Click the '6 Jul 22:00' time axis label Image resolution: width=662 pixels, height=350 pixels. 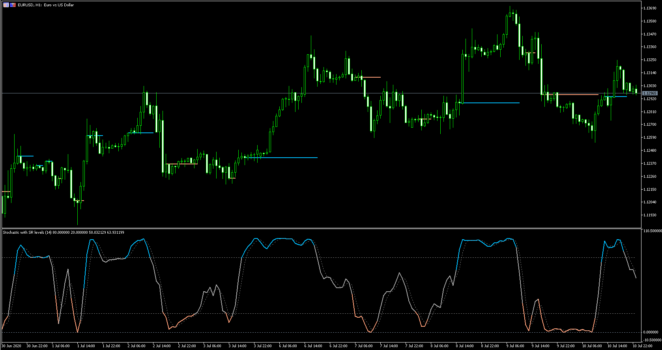[338, 346]
